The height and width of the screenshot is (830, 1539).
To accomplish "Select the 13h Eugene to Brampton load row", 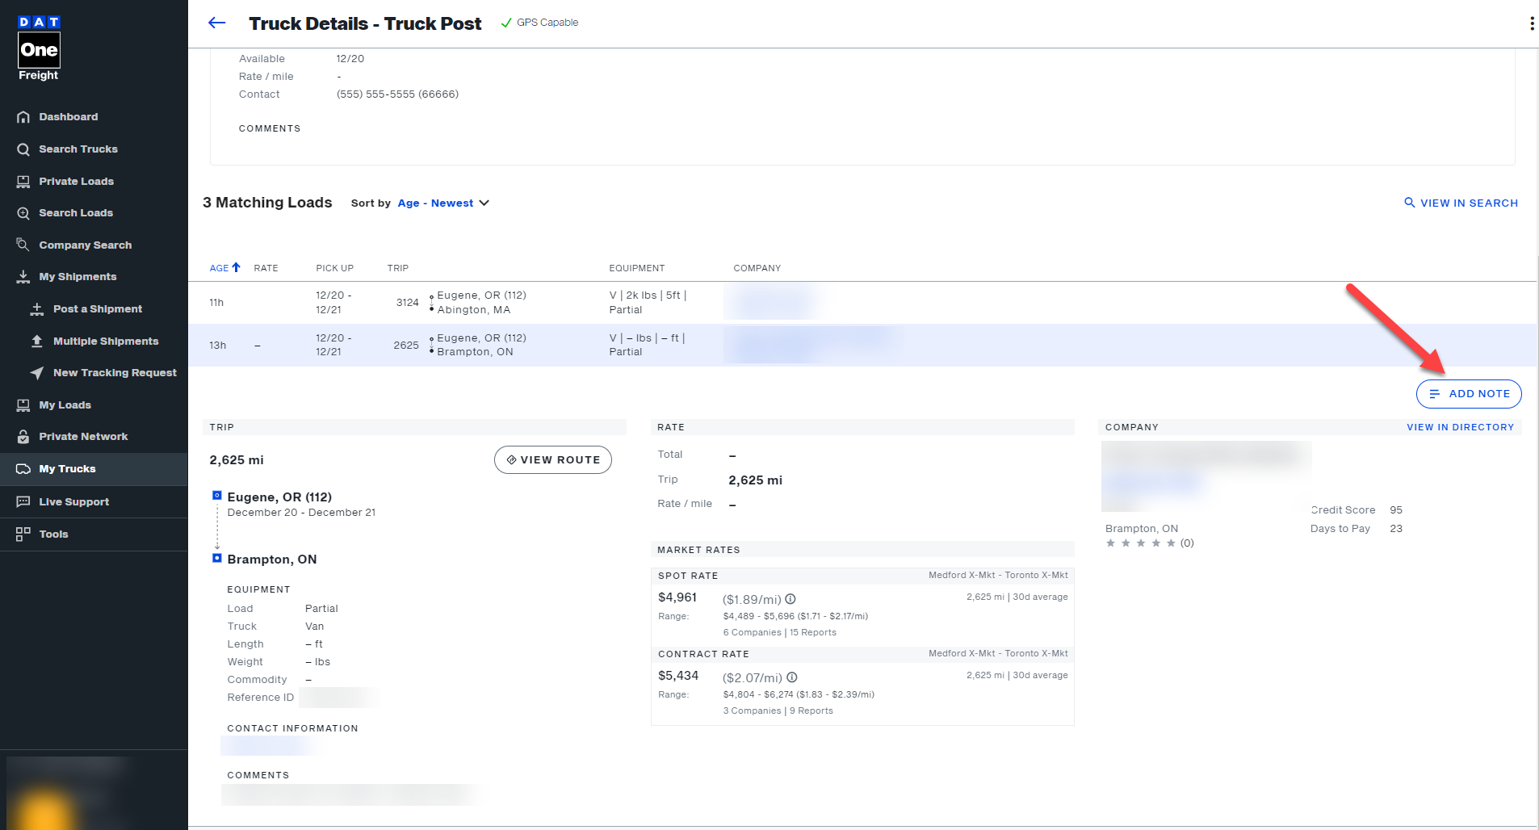I will tap(862, 346).
